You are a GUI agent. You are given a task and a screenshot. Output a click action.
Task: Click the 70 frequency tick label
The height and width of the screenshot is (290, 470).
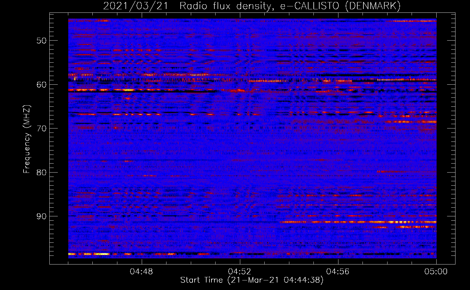[x=42, y=128]
